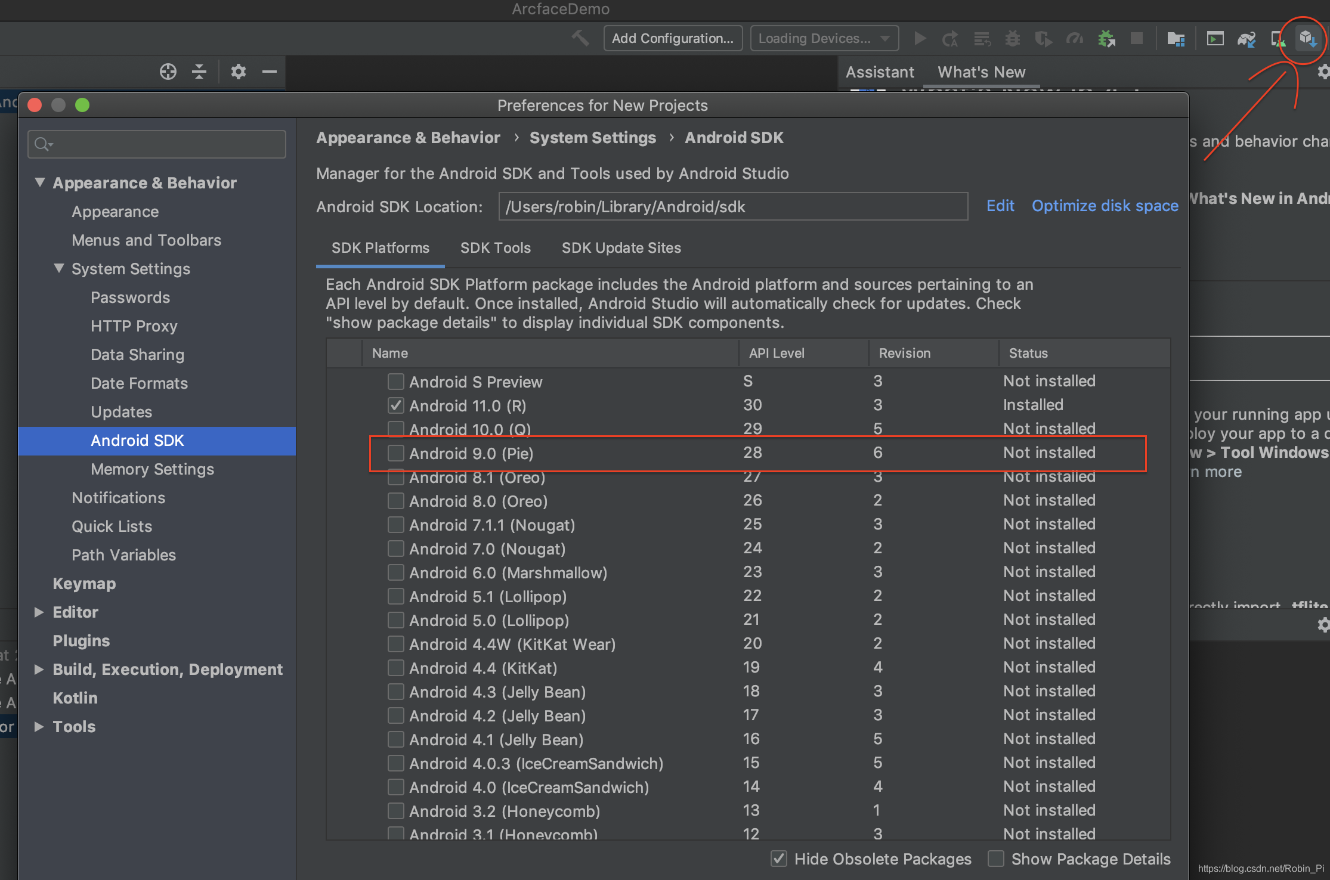The image size is (1330, 880).
Task: Click the preferences search input field
Action: (157, 144)
